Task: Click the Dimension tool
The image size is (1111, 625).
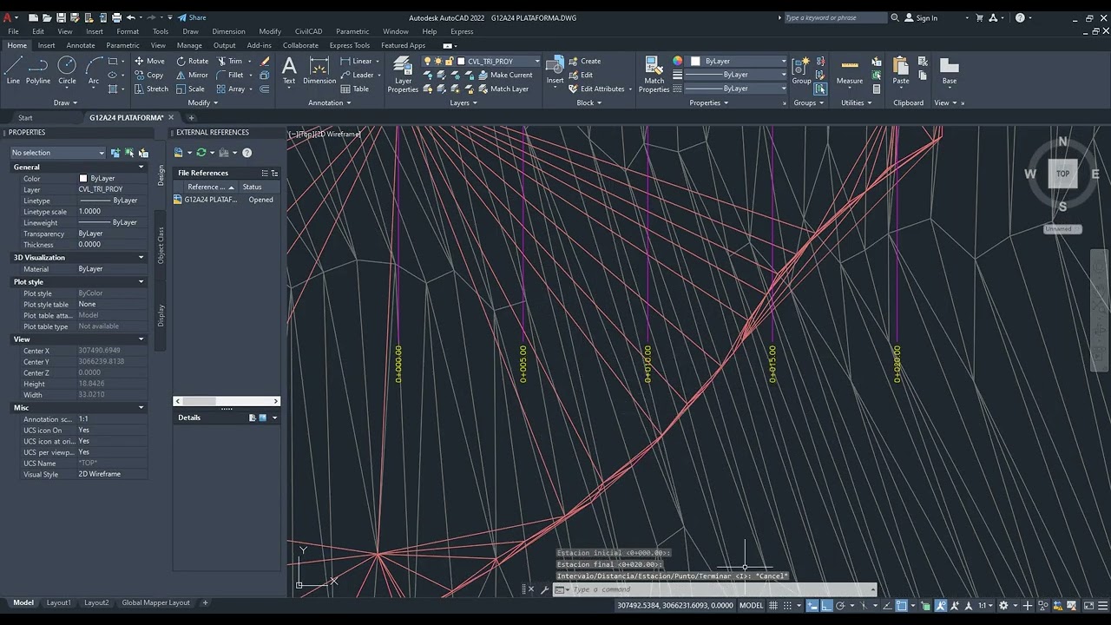Action: point(319,70)
